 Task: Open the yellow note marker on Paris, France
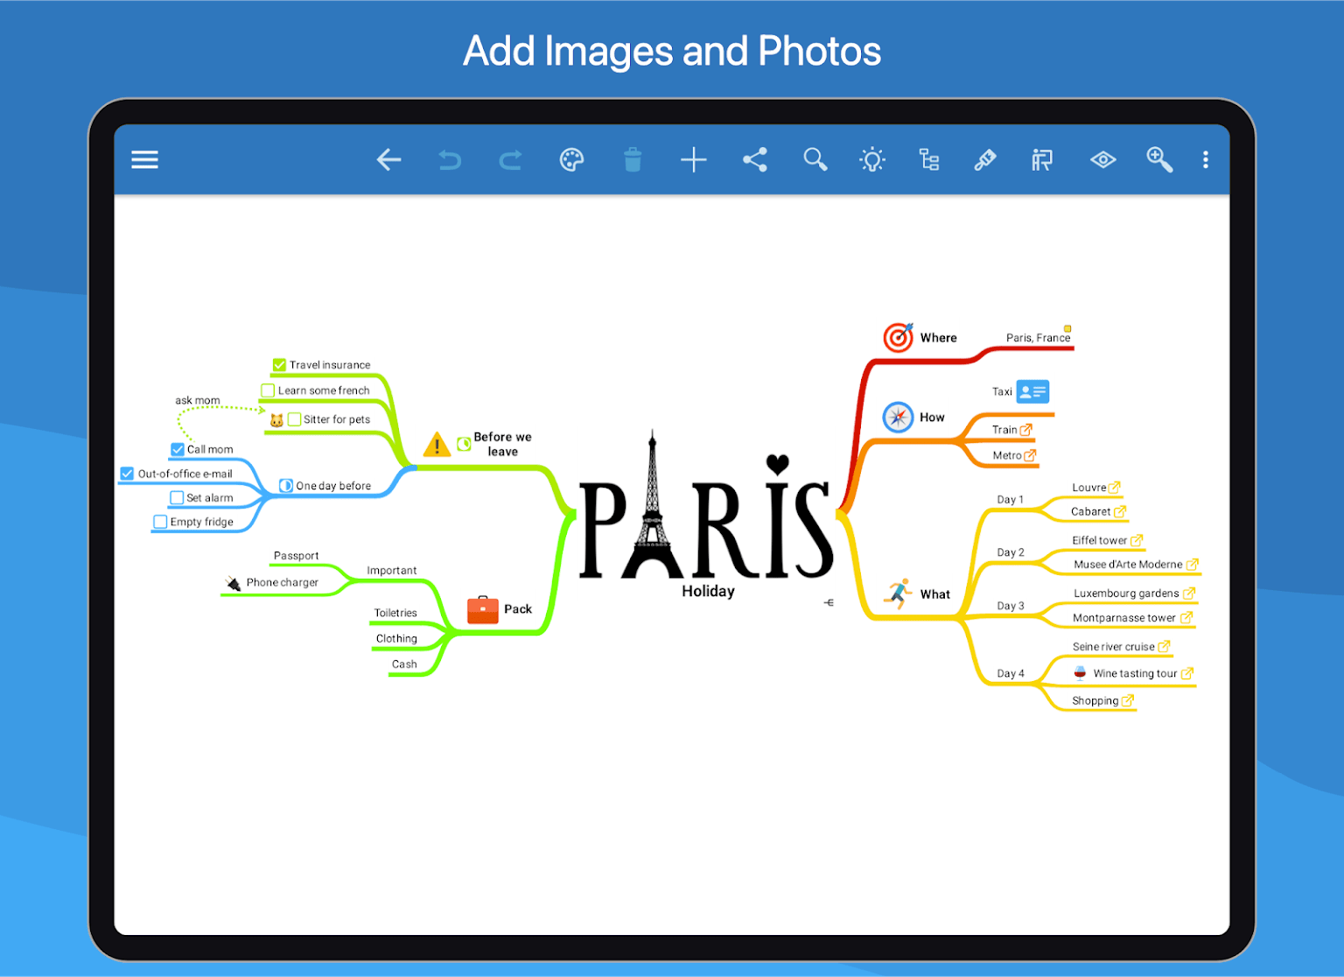[1067, 328]
